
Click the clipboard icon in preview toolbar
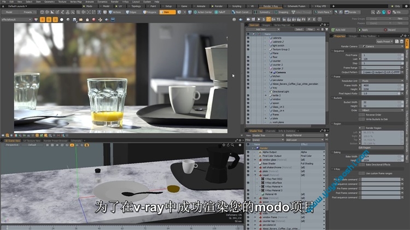87,20
